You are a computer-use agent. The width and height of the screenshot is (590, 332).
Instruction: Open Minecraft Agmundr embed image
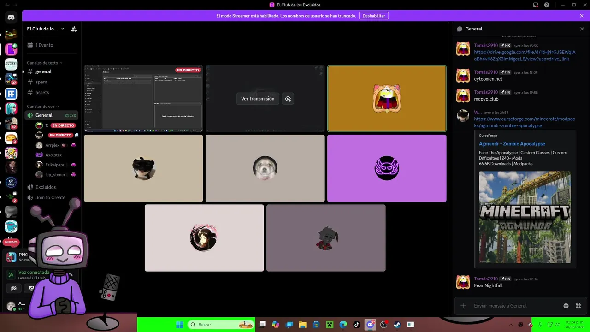point(525,217)
